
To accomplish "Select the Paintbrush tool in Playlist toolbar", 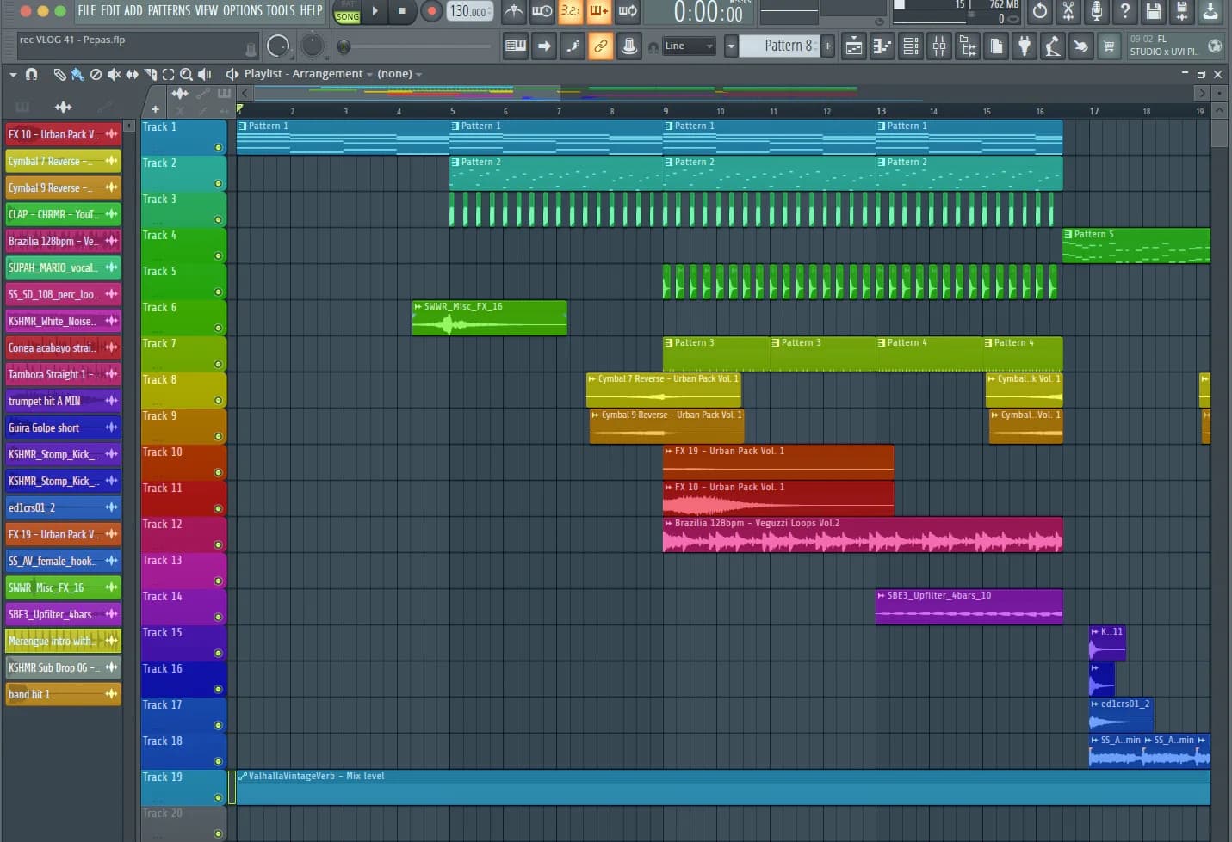I will click(x=78, y=74).
